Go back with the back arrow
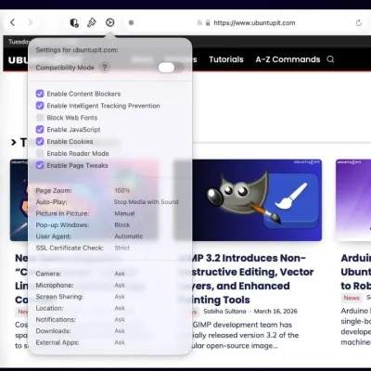 12,22
